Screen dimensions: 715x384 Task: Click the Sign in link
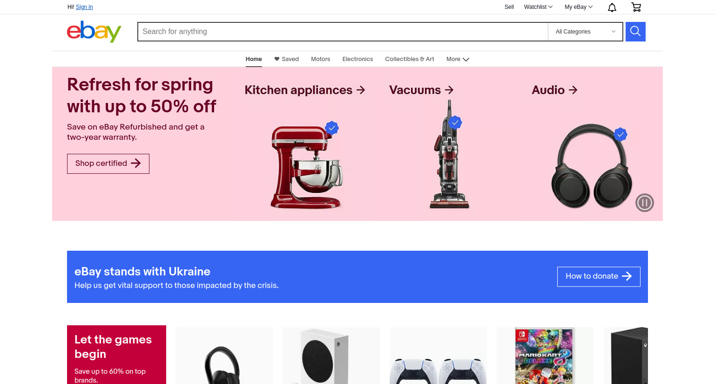(84, 7)
